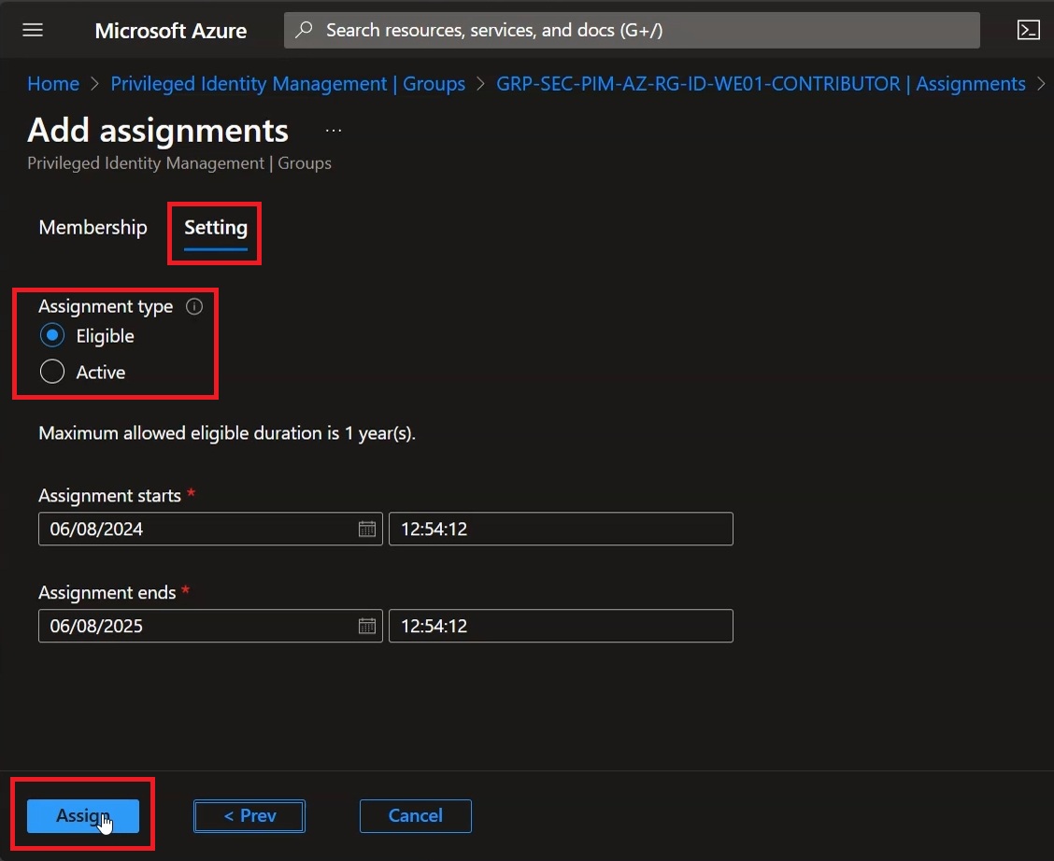
Task: Open the Assignment starts calendar picker
Action: click(367, 529)
